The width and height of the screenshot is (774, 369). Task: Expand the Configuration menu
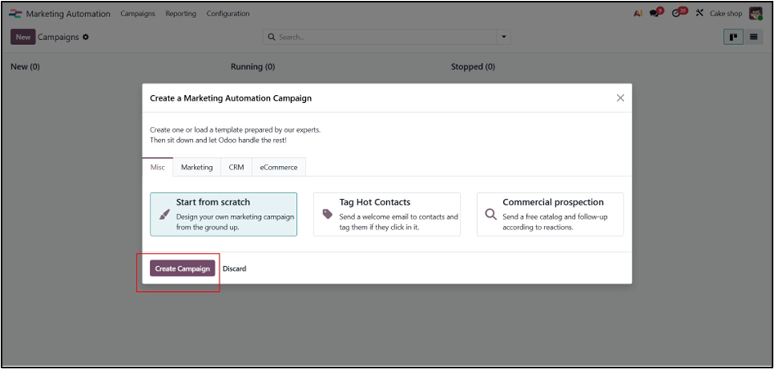[x=227, y=14]
